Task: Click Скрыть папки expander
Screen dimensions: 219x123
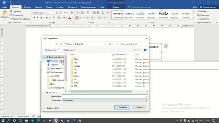Action: [x=52, y=108]
